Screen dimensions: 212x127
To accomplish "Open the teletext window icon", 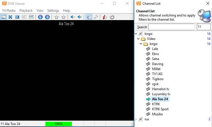I will [24, 17].
